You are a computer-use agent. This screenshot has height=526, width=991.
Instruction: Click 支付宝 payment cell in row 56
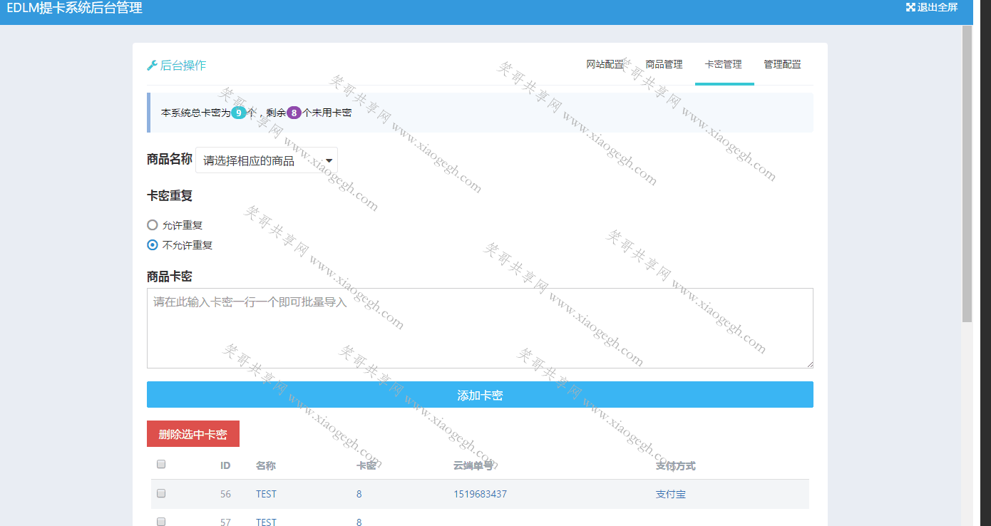[x=671, y=494]
